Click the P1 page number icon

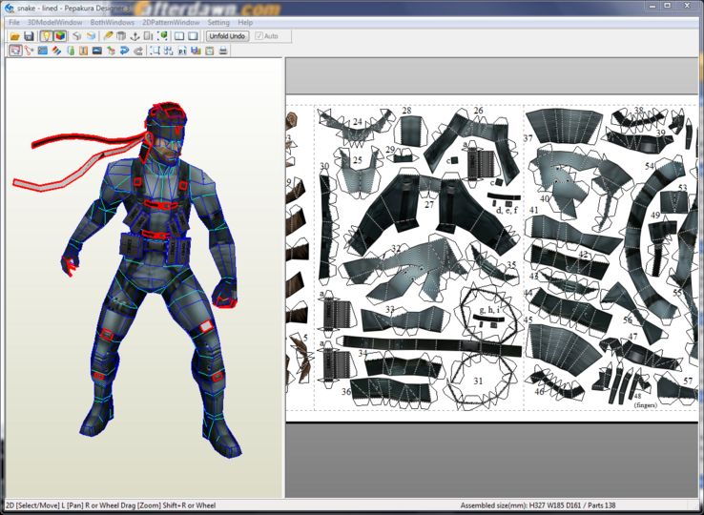tap(182, 51)
